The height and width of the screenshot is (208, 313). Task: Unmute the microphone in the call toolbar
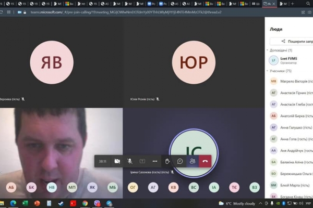pos(130,161)
